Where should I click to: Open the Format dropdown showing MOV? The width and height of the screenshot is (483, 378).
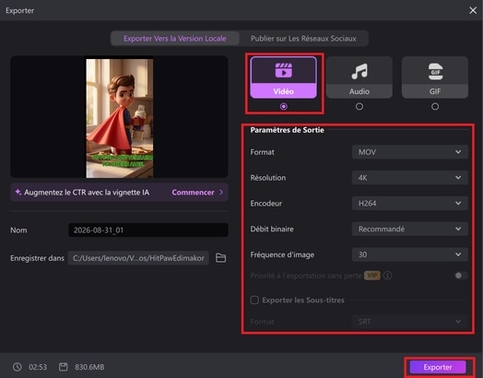[x=409, y=152]
